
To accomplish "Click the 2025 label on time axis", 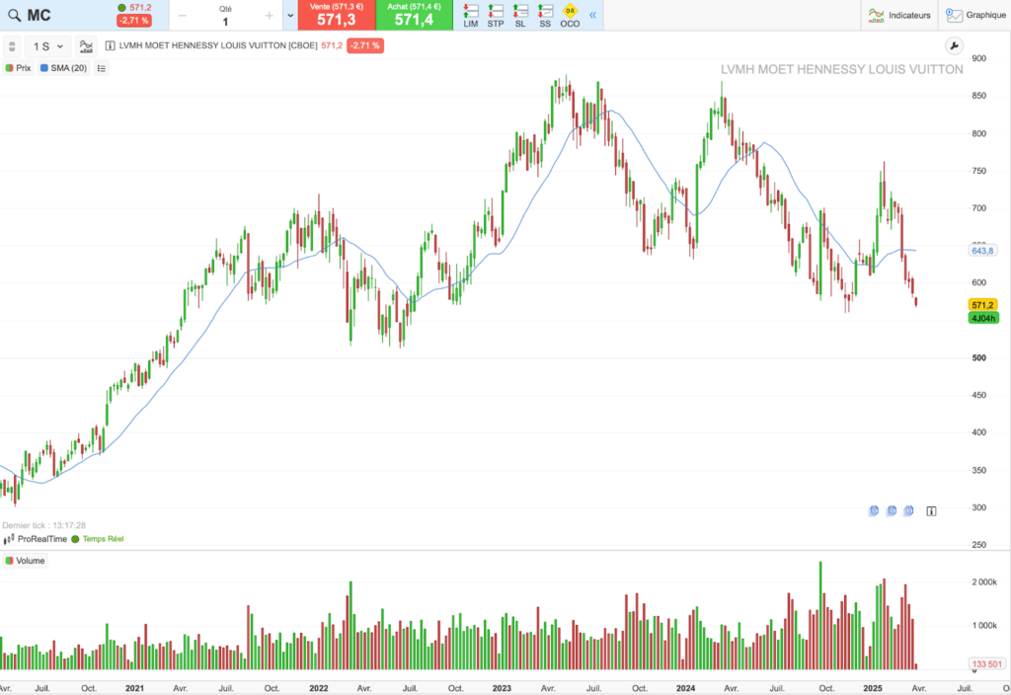I will [873, 688].
